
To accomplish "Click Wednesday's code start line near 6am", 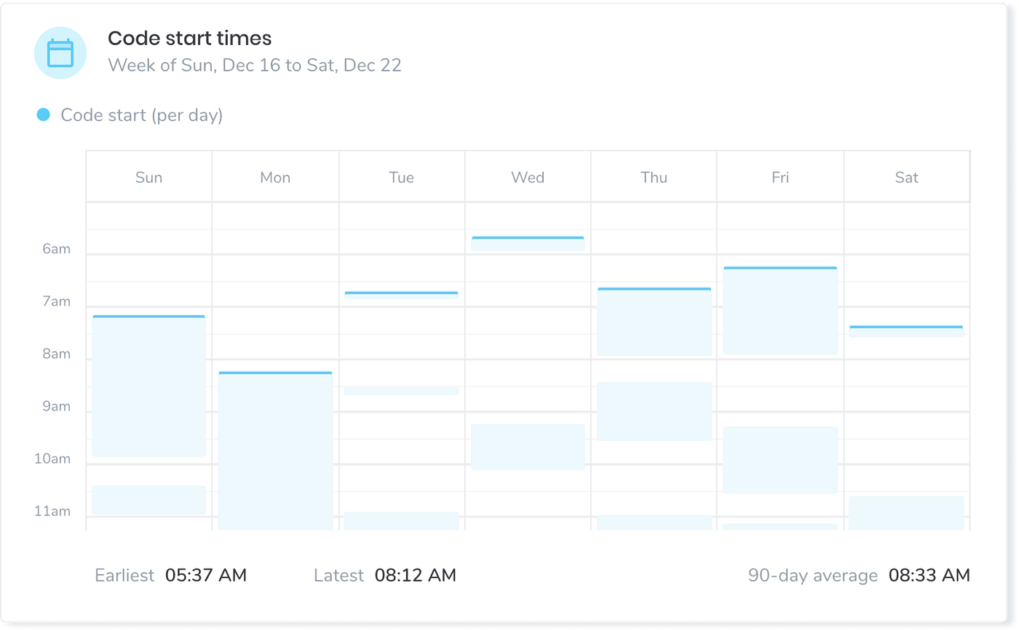I will [528, 237].
